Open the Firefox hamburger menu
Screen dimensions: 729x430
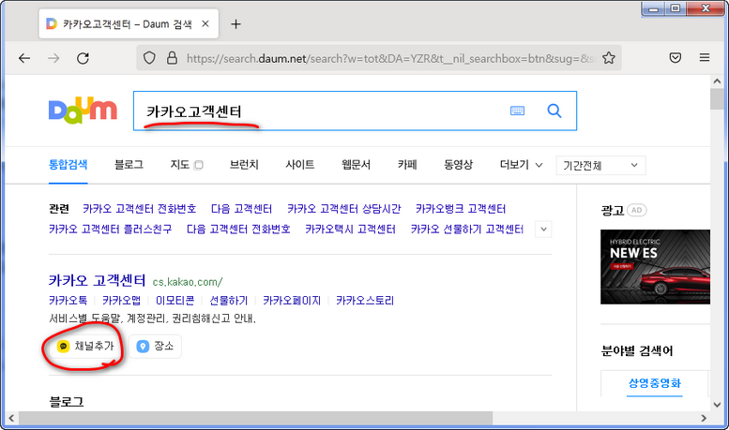pyautogui.click(x=705, y=57)
